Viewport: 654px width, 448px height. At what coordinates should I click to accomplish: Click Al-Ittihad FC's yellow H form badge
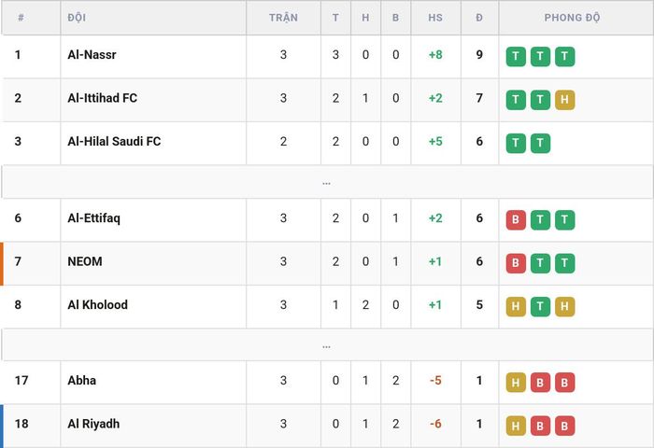[x=564, y=100]
